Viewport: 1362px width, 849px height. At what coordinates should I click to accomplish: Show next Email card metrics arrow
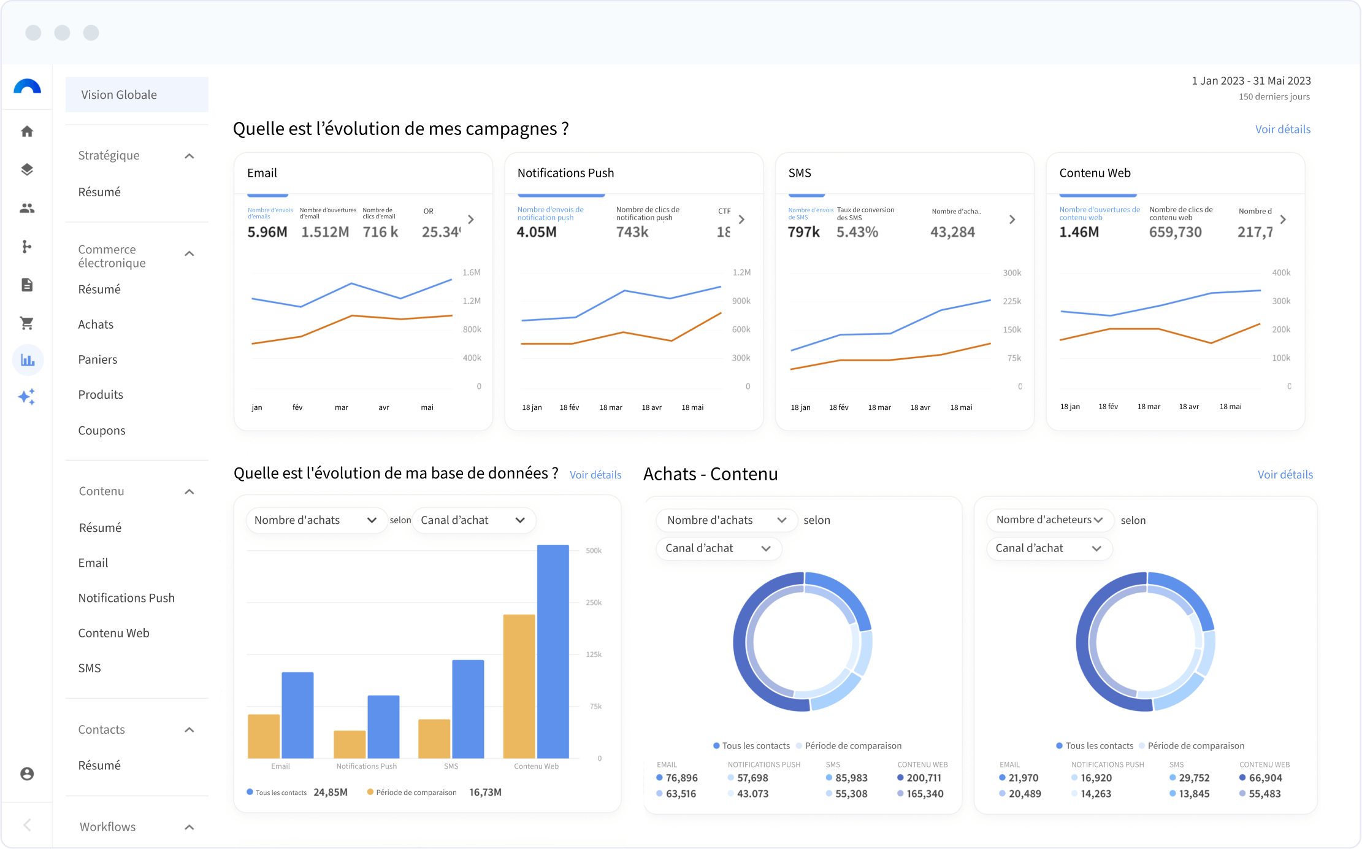click(x=471, y=220)
